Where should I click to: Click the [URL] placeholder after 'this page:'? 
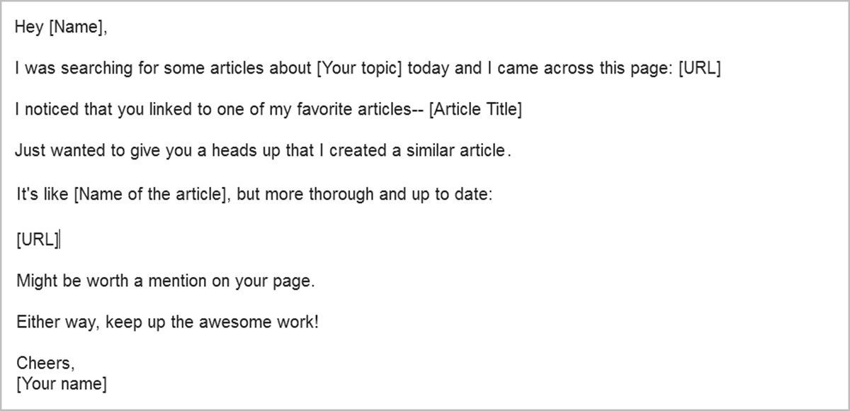pyautogui.click(x=699, y=69)
